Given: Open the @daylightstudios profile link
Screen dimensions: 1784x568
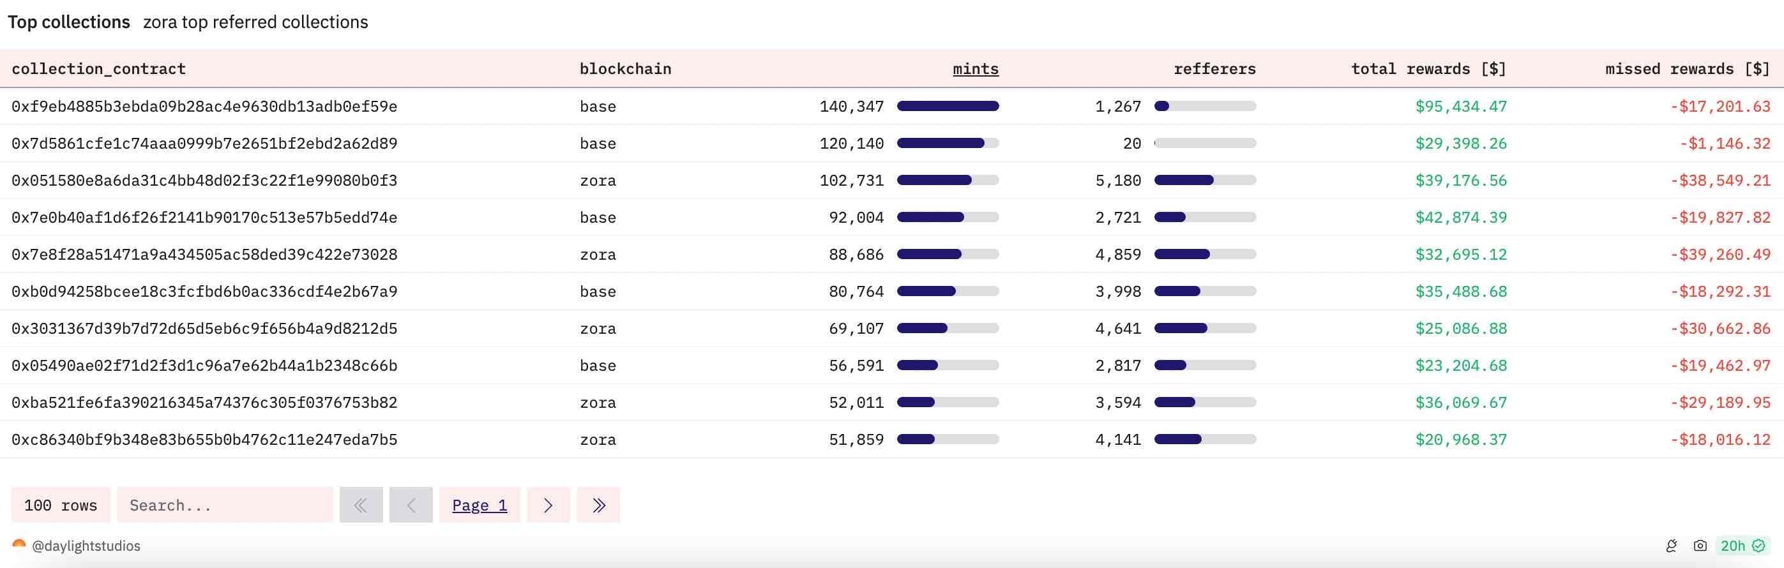Looking at the screenshot, I should point(86,546).
